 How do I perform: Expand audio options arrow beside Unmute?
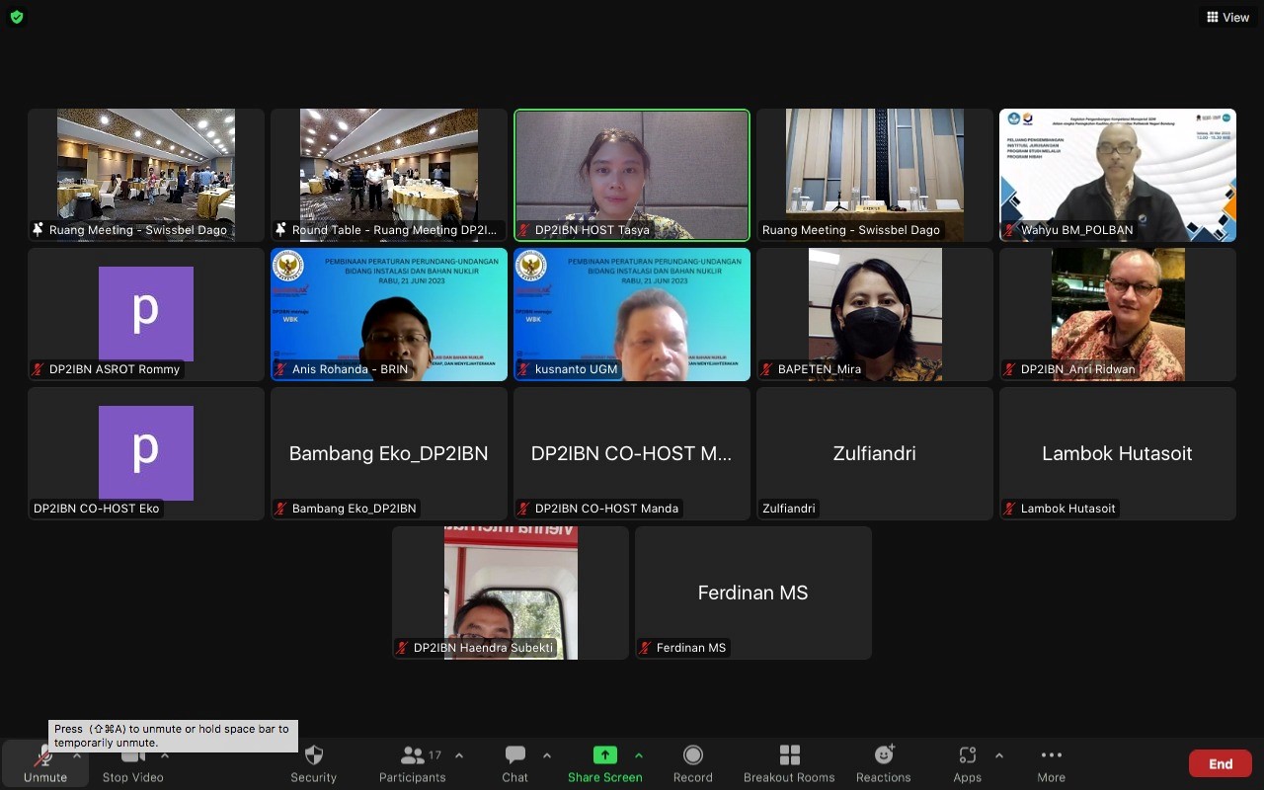click(77, 755)
